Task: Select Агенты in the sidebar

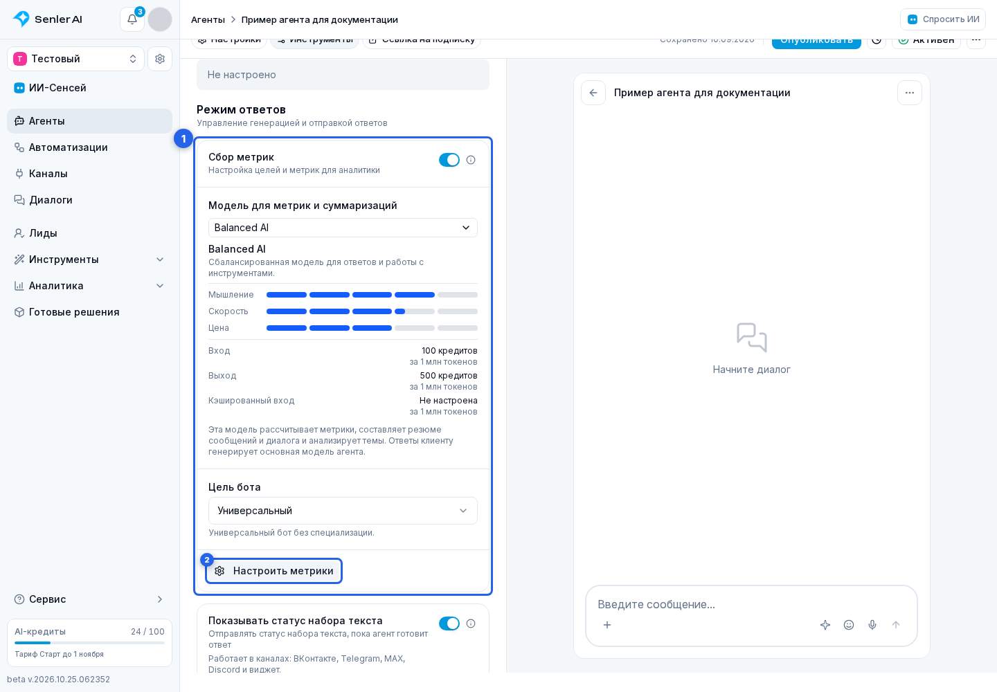Action: tap(89, 121)
